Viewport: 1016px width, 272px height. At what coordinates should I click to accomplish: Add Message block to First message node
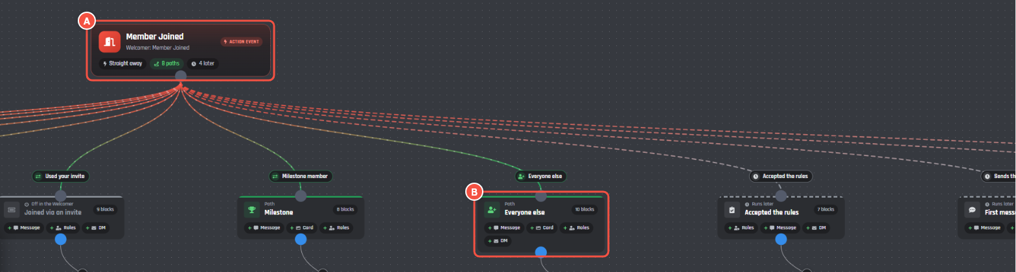coord(983,228)
